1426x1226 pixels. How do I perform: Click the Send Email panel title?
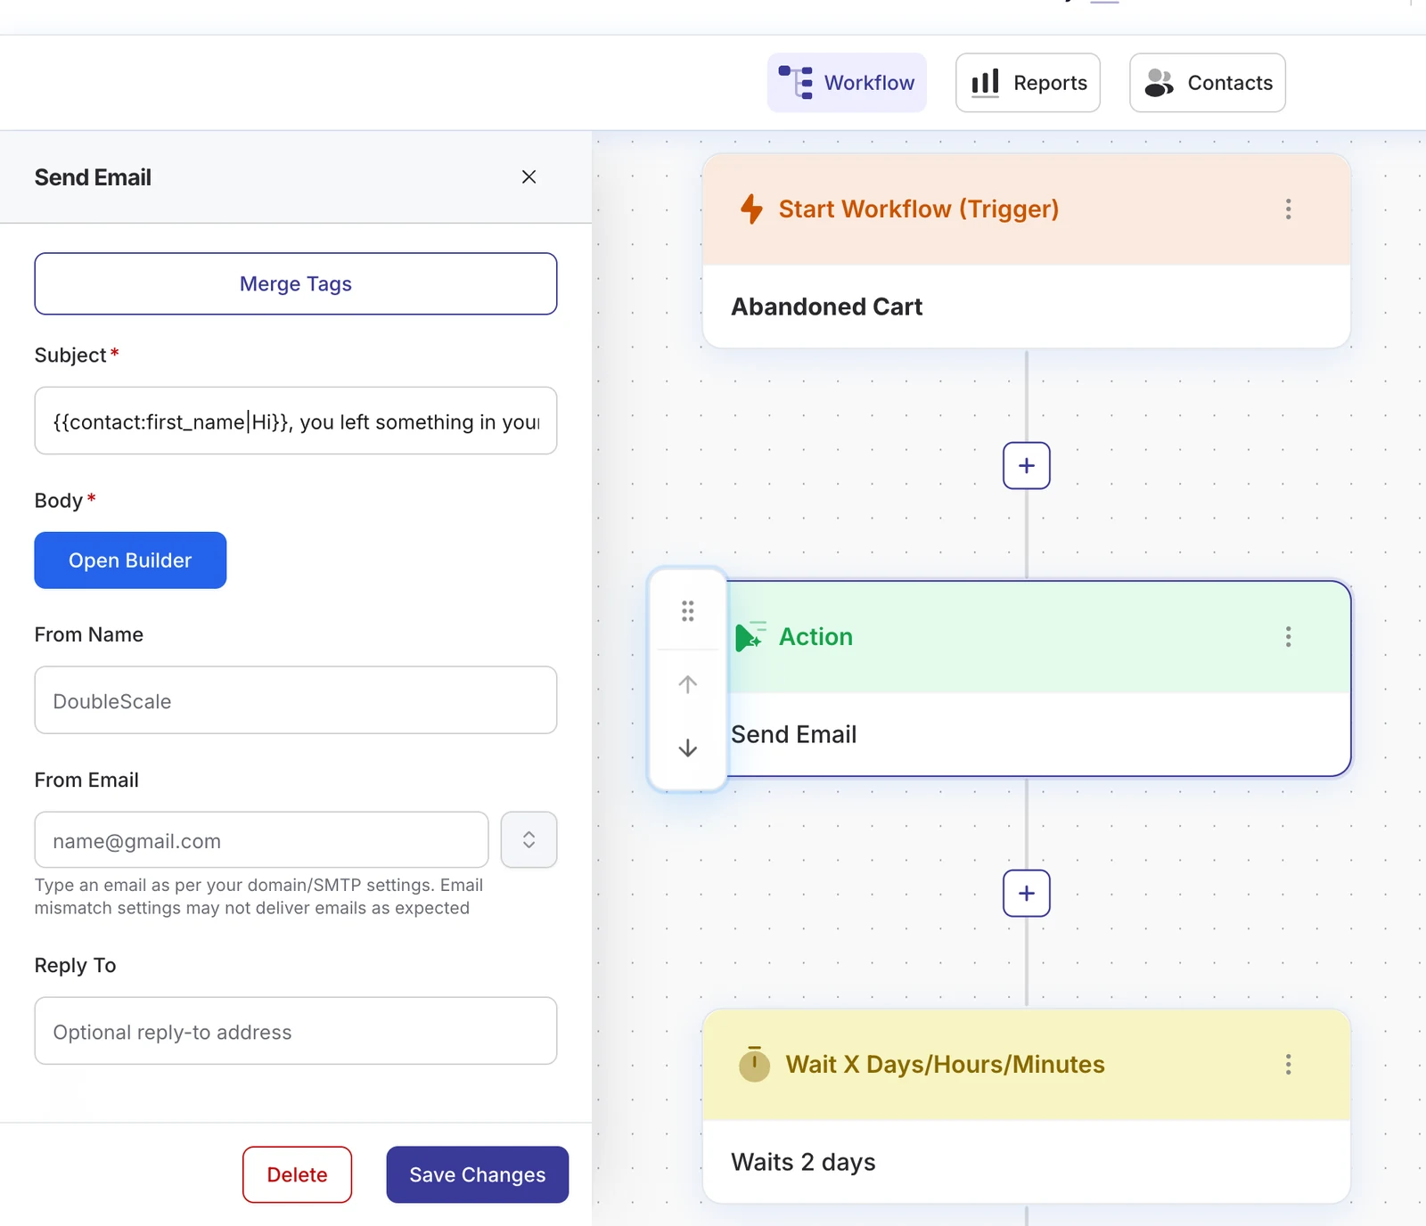point(93,177)
